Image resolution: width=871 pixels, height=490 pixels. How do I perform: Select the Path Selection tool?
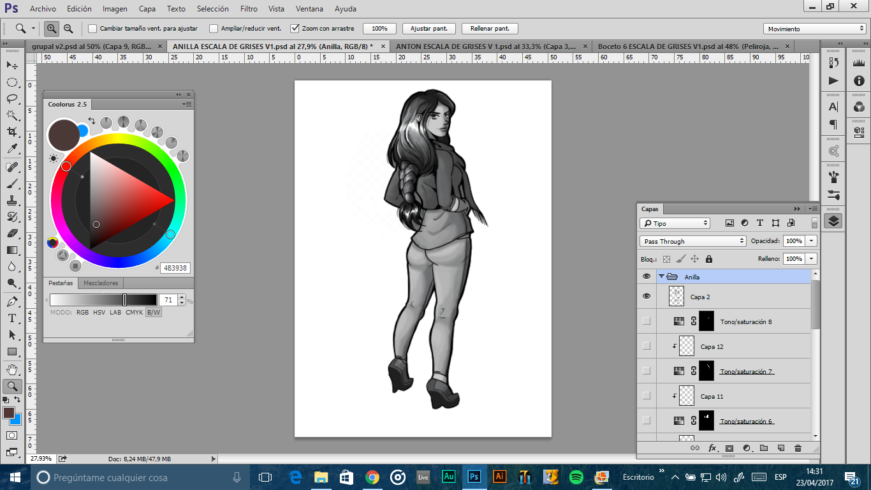12,334
